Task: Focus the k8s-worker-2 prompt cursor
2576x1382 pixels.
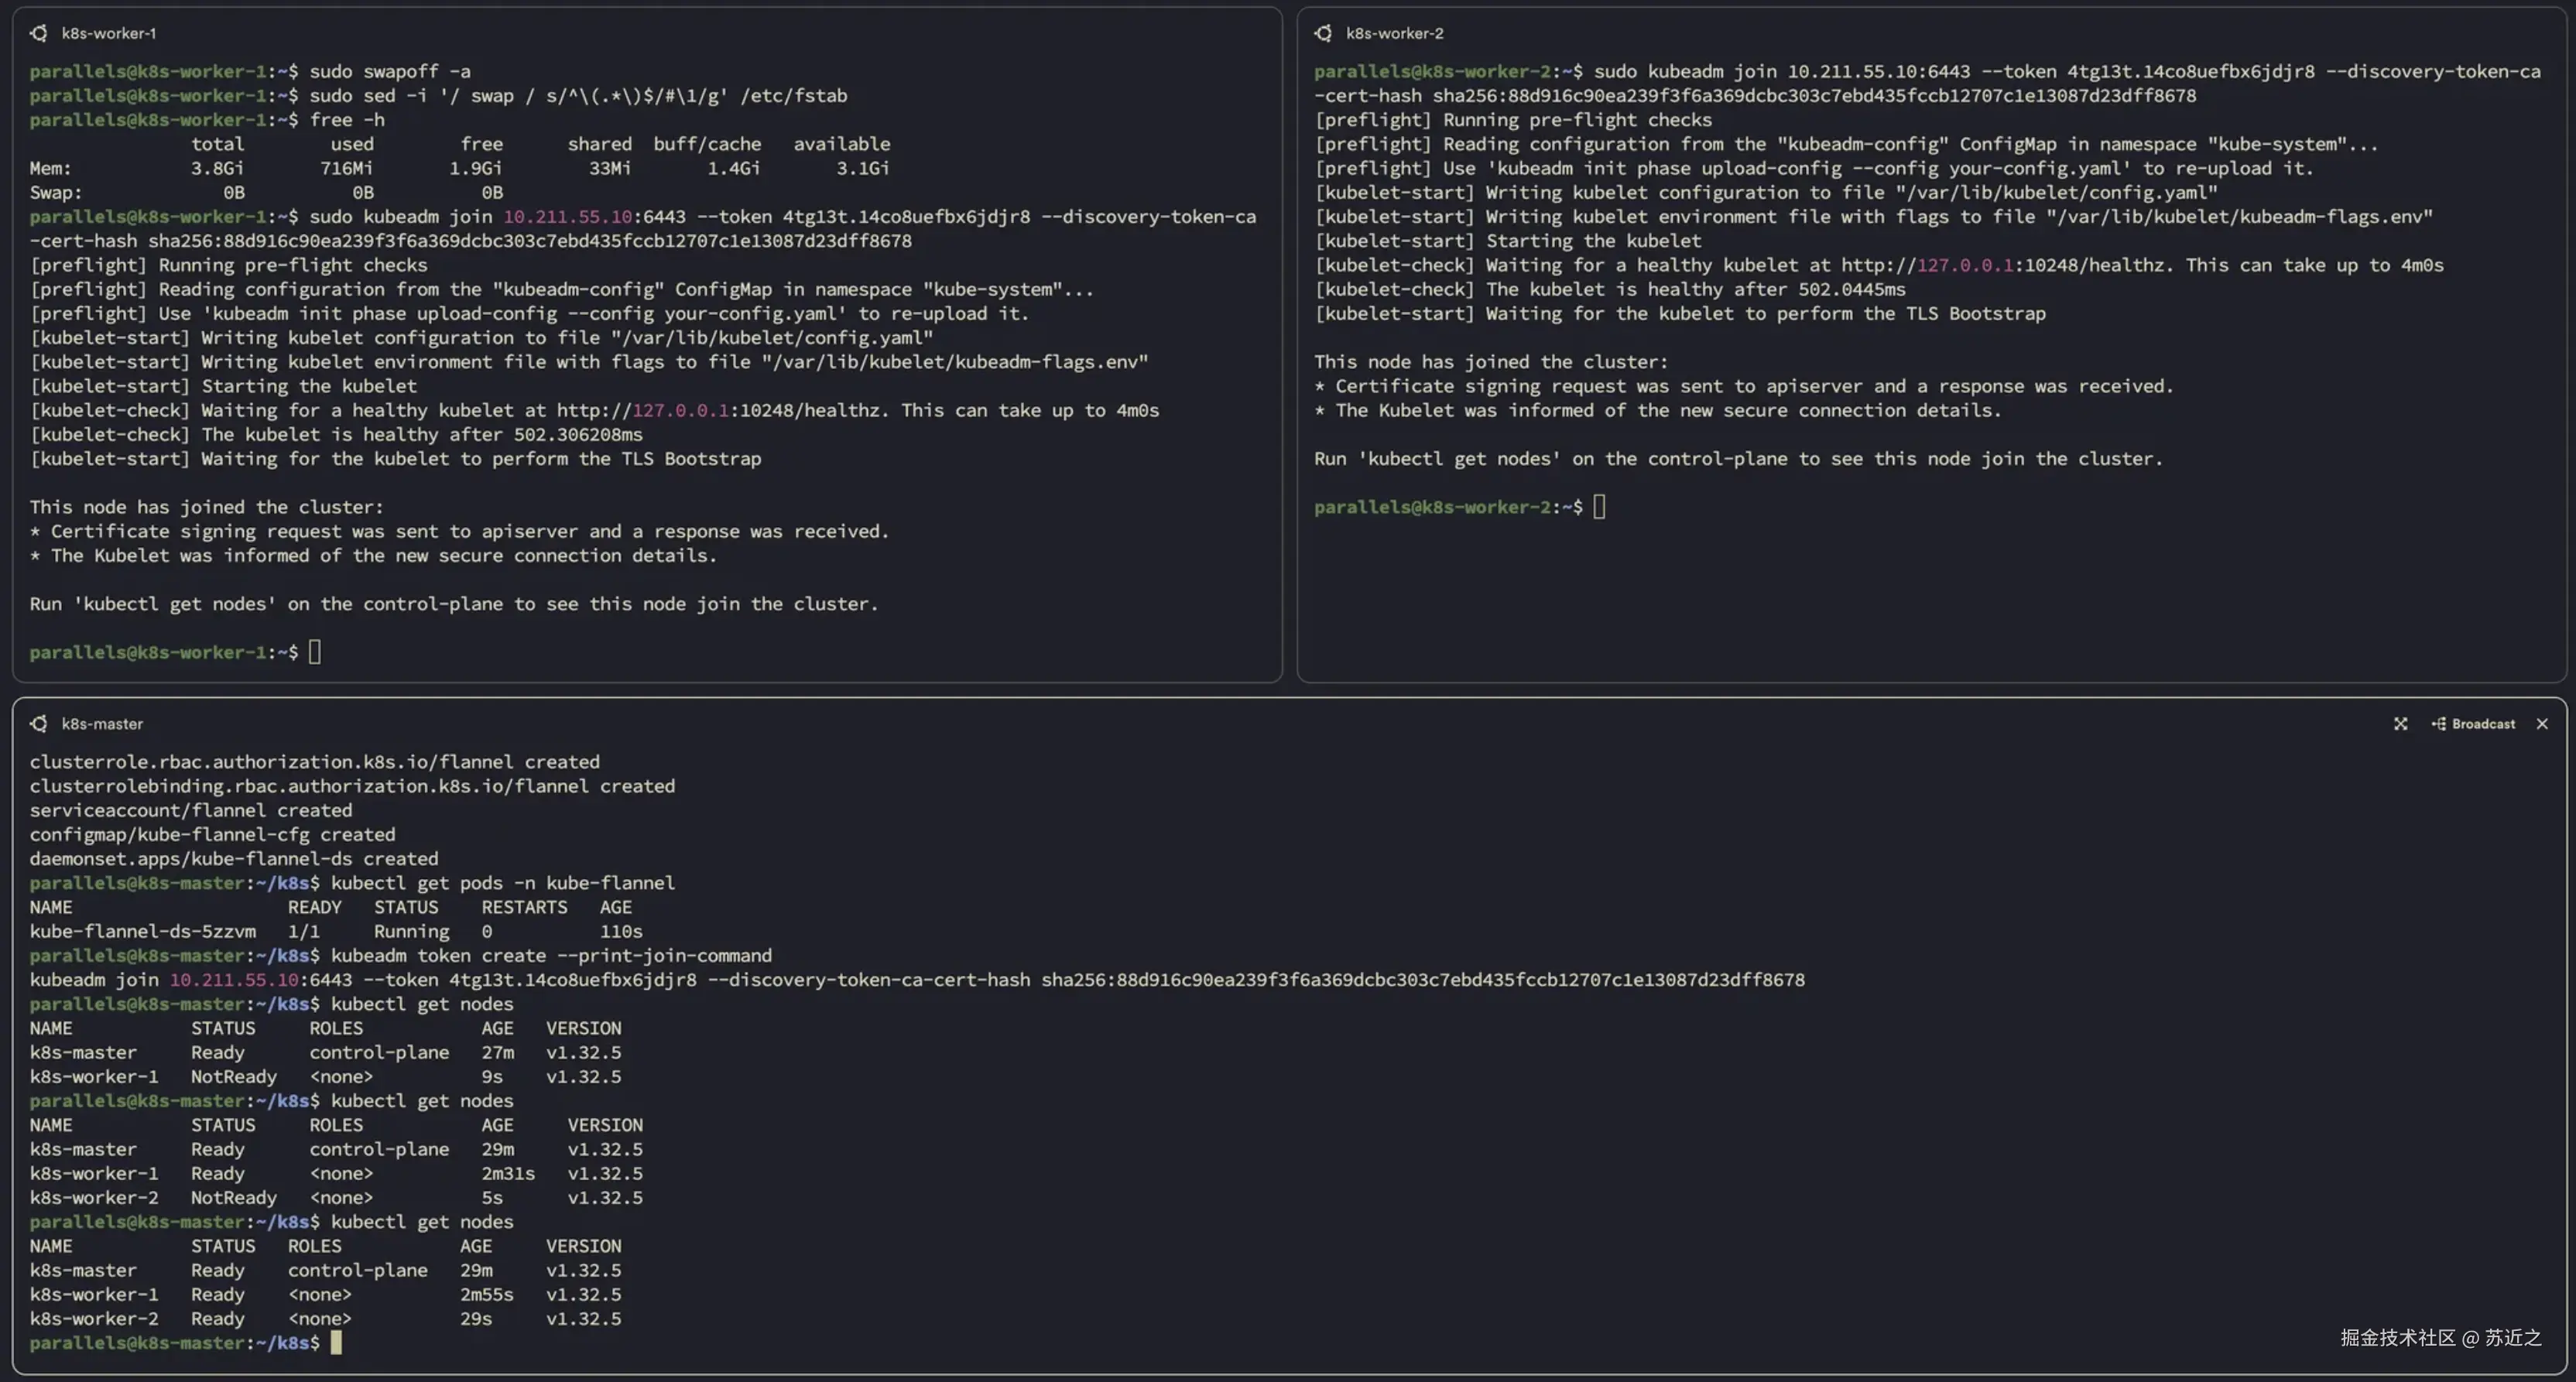Action: [x=1599, y=507]
